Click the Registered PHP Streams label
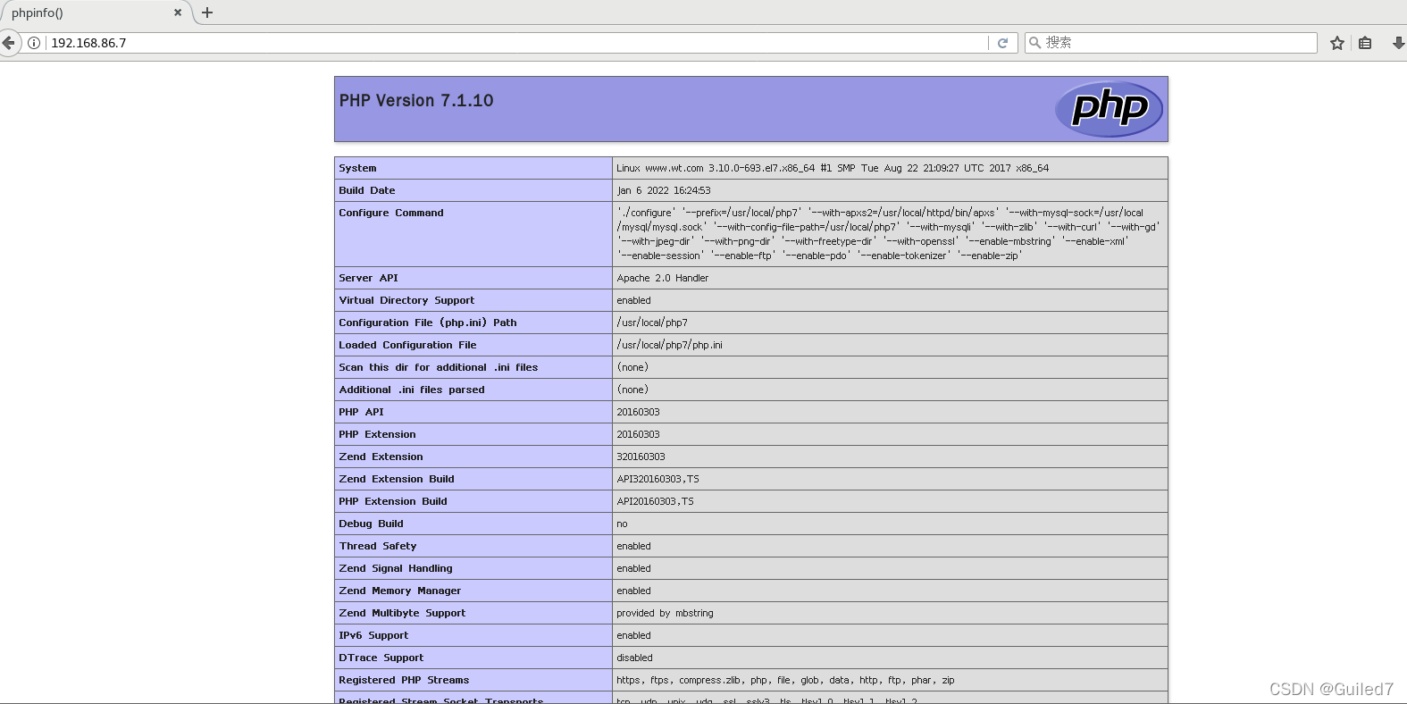Screen dimensions: 1407x704 [404, 680]
